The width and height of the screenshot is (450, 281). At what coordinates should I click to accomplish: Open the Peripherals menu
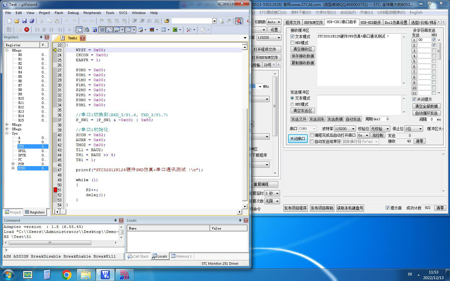[92, 13]
